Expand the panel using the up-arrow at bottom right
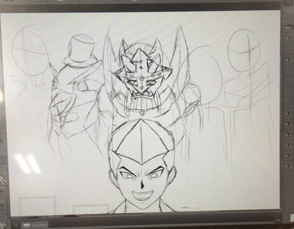 click(x=278, y=220)
